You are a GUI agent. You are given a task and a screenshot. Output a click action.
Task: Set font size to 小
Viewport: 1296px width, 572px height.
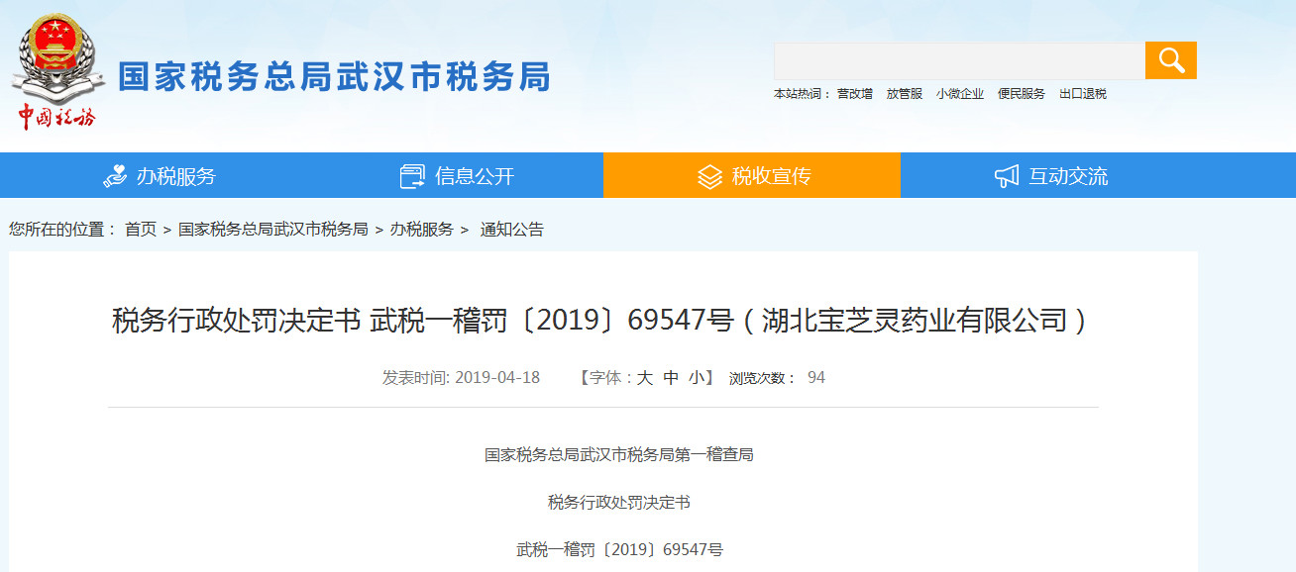coord(697,377)
